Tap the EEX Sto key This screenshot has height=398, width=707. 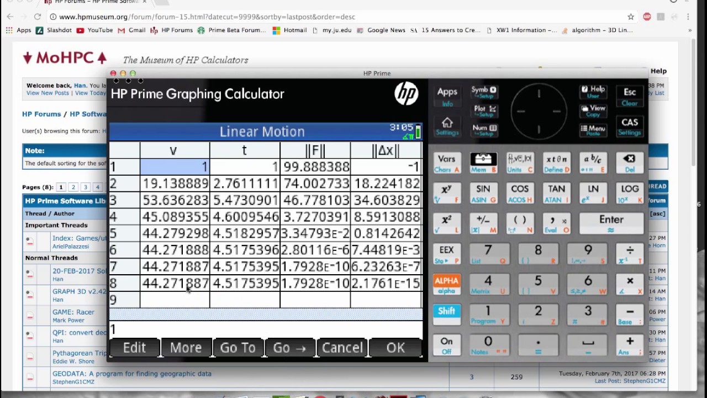point(446,255)
